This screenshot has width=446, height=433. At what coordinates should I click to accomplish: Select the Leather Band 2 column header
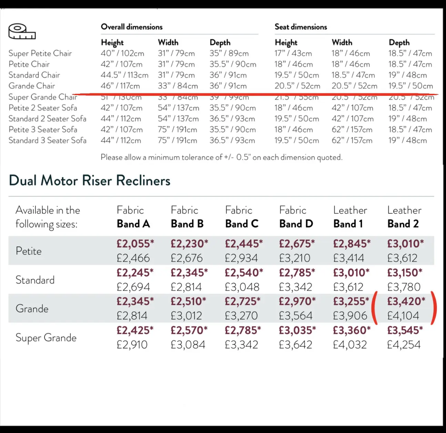click(x=404, y=217)
